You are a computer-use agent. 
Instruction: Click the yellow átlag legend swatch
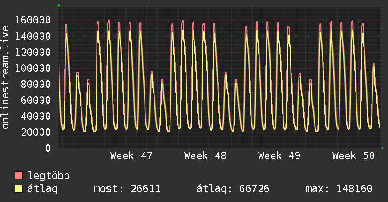(18, 189)
